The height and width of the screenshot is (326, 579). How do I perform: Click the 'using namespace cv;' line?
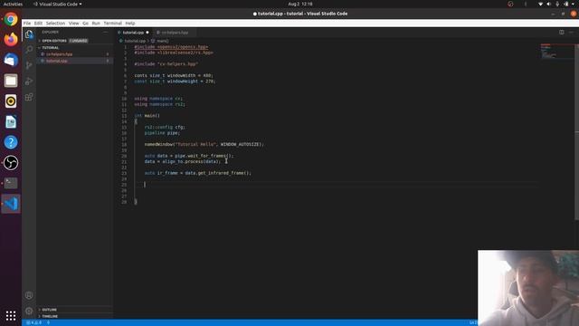click(158, 99)
